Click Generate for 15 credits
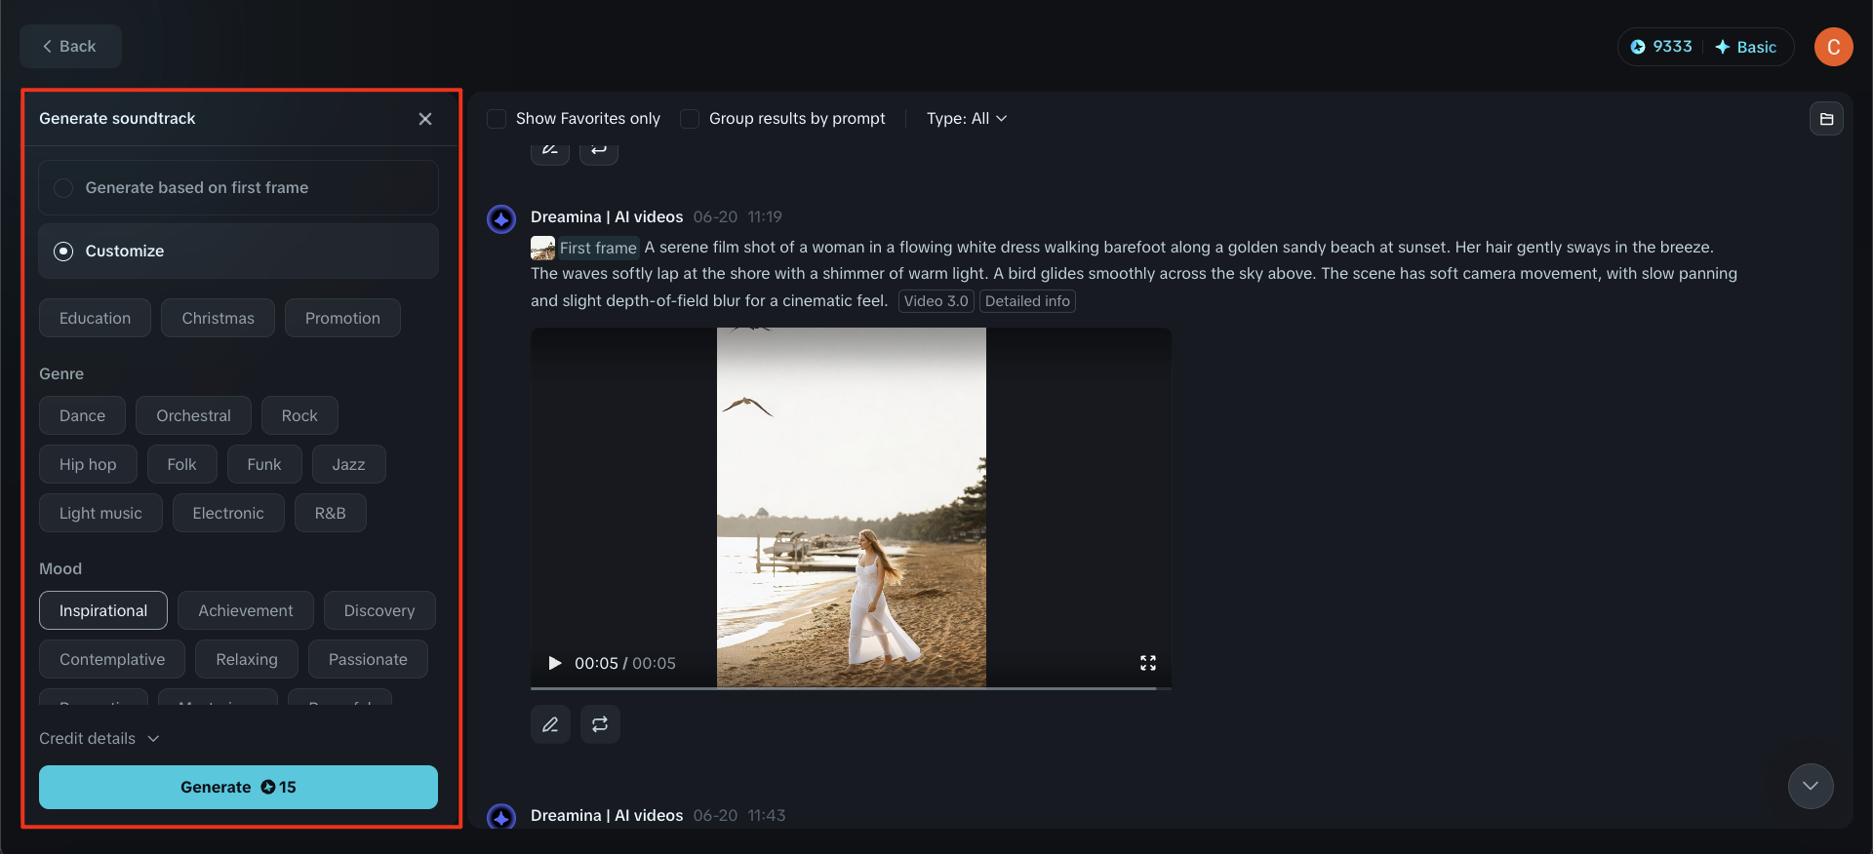The width and height of the screenshot is (1873, 854). click(238, 787)
